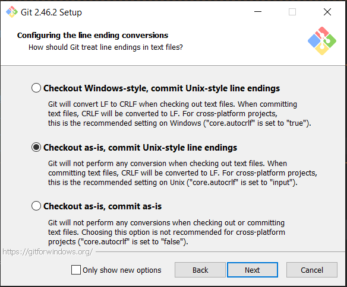The height and width of the screenshot is (287, 347).
Task: Minimize the Git Setup window
Action: (x=258, y=12)
